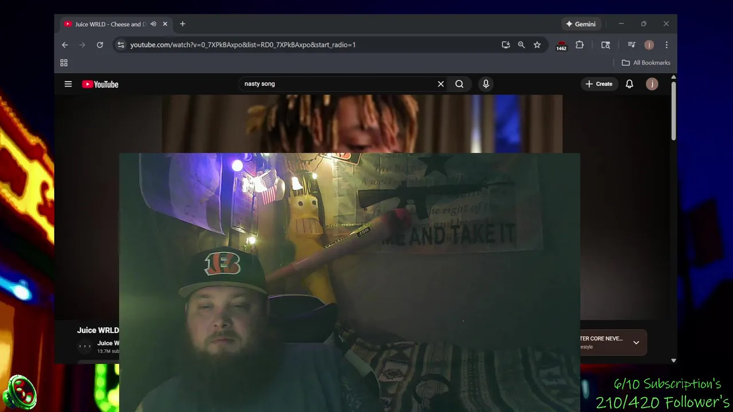
Task: Open the YouTube guide hamburger menu
Action: click(x=68, y=84)
